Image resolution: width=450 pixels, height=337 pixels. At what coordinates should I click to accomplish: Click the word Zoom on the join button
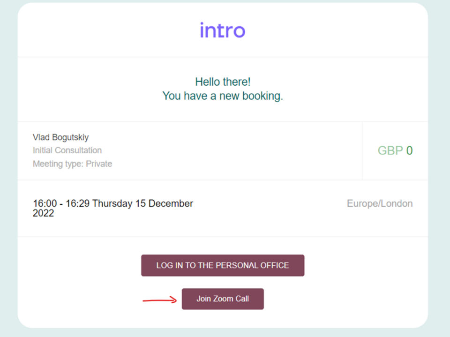(x=223, y=299)
